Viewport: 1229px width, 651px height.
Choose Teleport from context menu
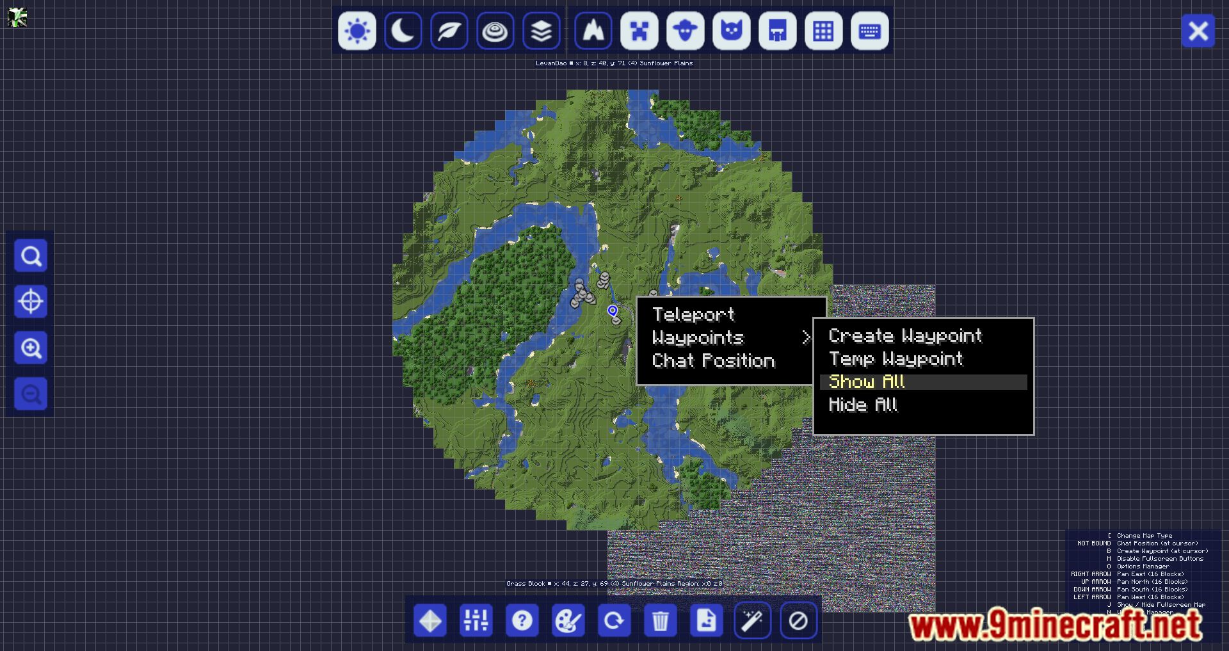point(693,314)
